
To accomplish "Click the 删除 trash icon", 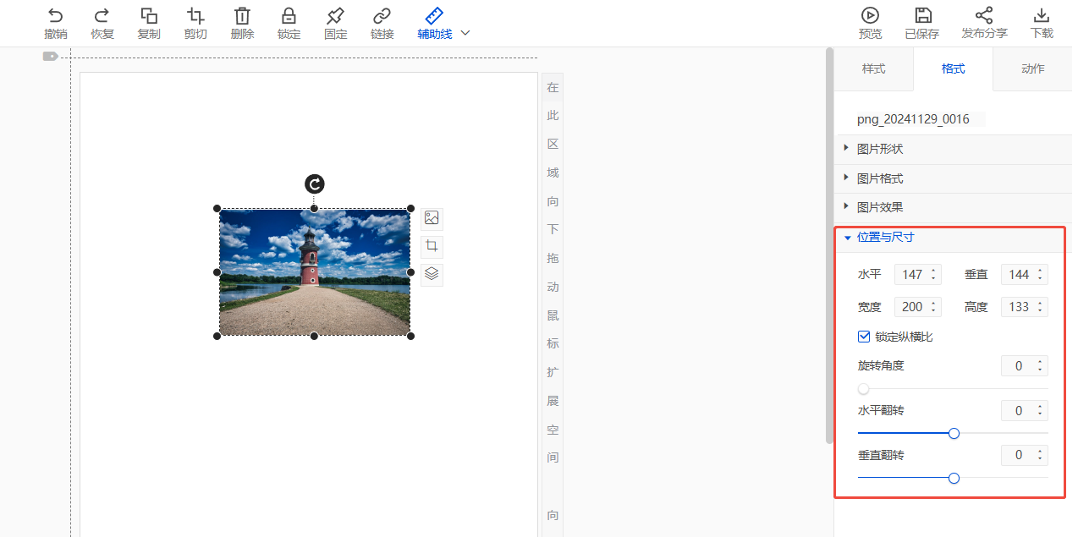I will click(x=242, y=15).
